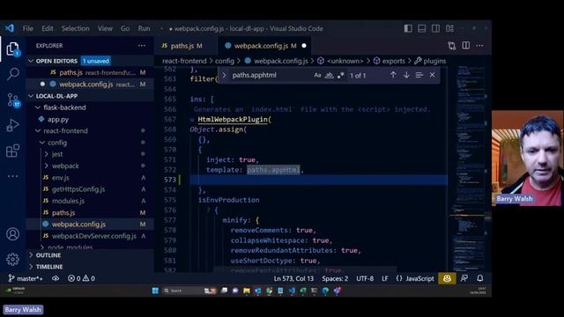Go to next match arrow
Viewport: 564px width, 317px height.
(406, 75)
